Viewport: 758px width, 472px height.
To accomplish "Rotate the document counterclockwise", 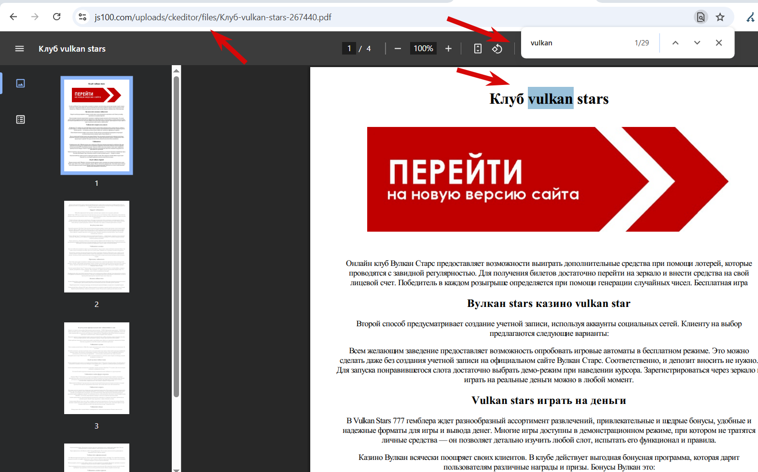I will [497, 48].
